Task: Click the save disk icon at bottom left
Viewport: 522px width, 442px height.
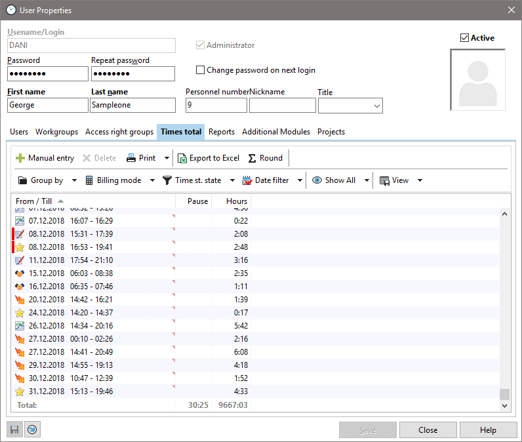Action: coord(14,430)
